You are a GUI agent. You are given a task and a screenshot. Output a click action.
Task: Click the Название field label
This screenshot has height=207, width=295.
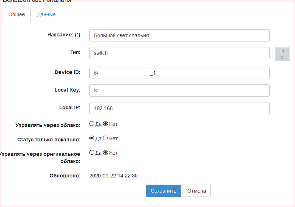[x=64, y=35]
